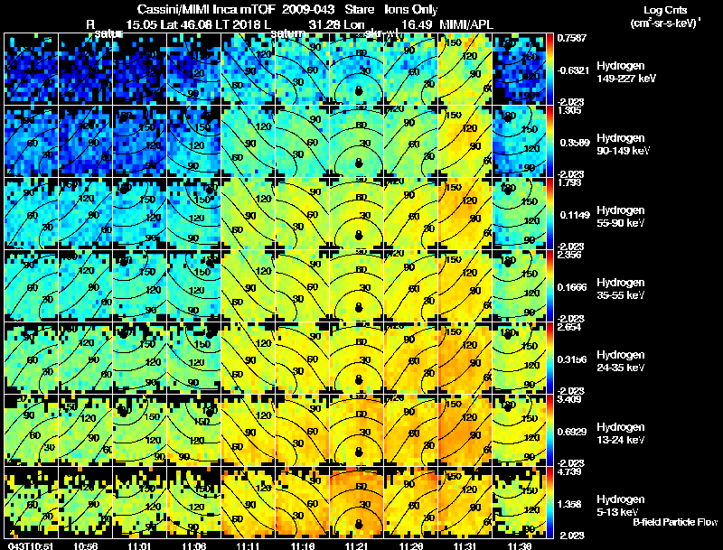Click the colorbar beside Hydrogen 24-35 keV
723x550 pixels.
pos(549,359)
